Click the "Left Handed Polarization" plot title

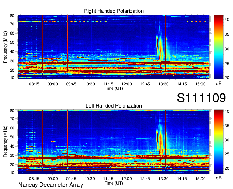coord(114,106)
